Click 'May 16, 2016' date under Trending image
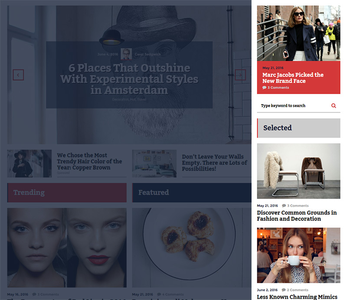 [17, 294]
